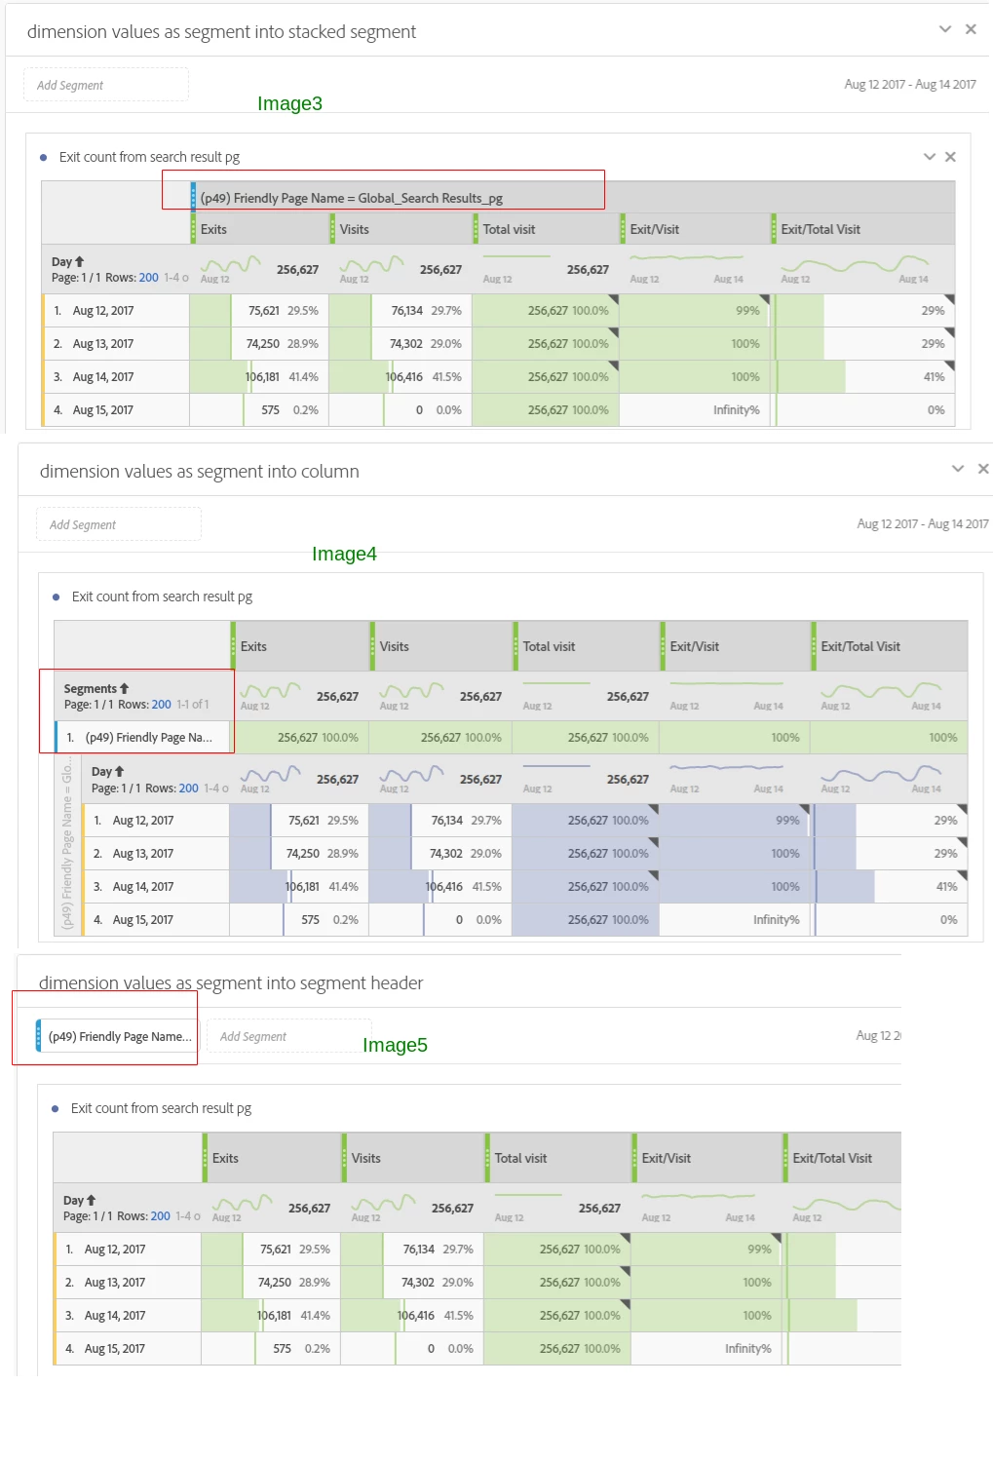
Task: Click Add Segment field in column panel
Action: 119,524
